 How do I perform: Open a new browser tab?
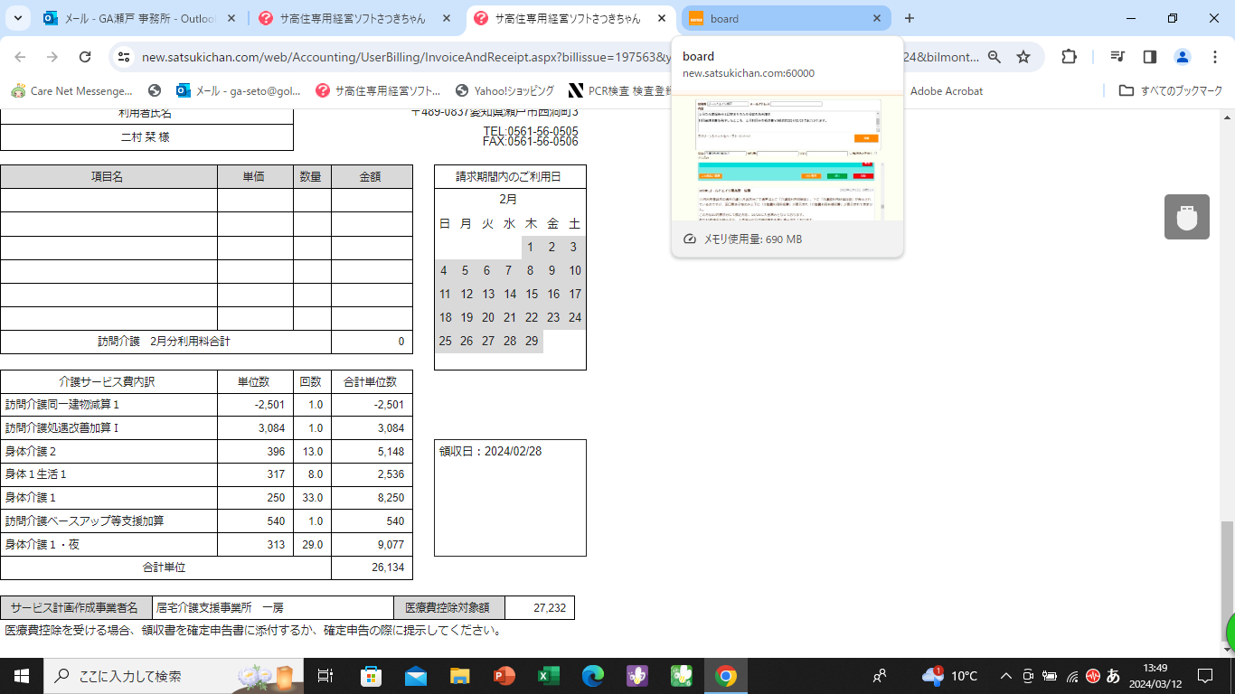click(x=910, y=18)
